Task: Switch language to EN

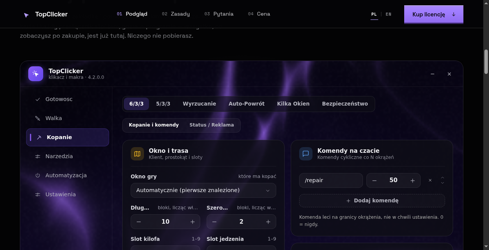Action: [388, 14]
